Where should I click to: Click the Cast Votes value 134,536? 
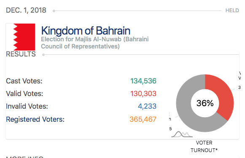(x=143, y=81)
